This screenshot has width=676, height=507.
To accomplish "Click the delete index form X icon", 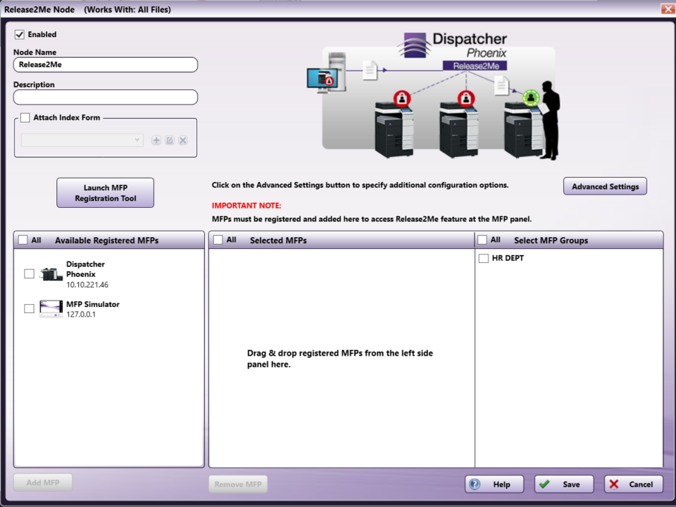I will [183, 140].
